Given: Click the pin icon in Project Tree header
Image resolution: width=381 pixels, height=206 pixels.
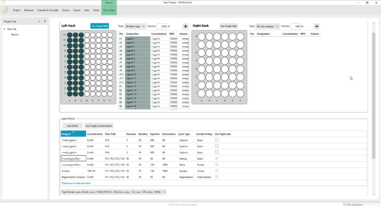Looking at the screenshot, I should point(45,21).
